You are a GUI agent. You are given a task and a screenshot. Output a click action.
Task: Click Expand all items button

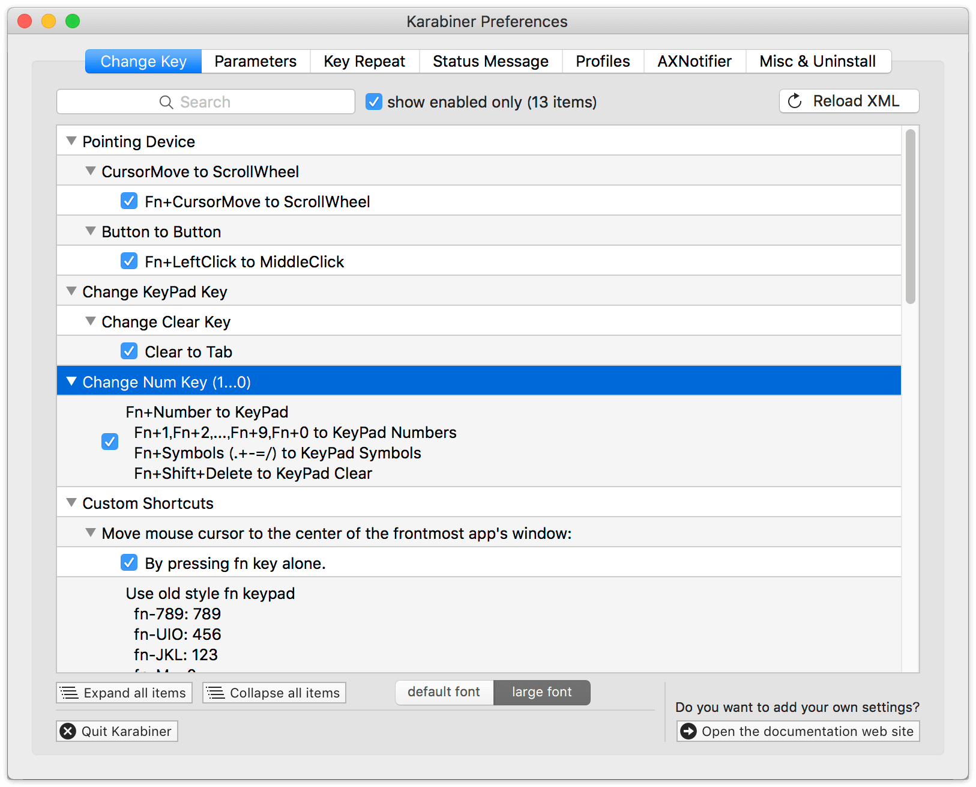124,693
